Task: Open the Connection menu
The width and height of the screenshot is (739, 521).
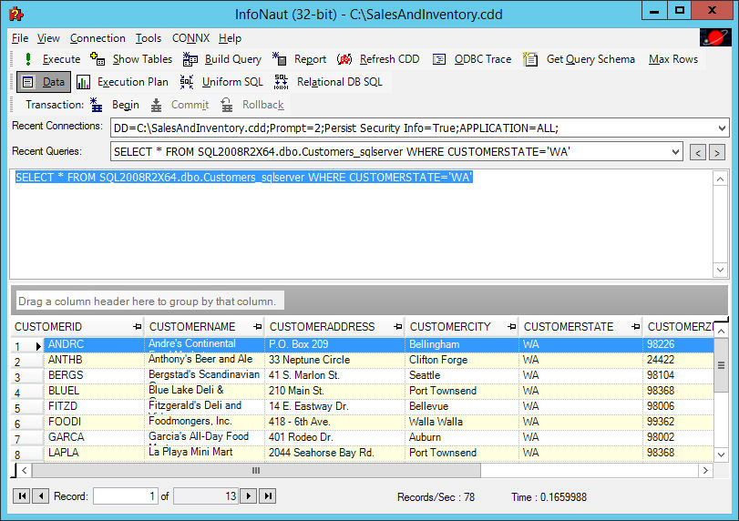Action: tap(98, 38)
